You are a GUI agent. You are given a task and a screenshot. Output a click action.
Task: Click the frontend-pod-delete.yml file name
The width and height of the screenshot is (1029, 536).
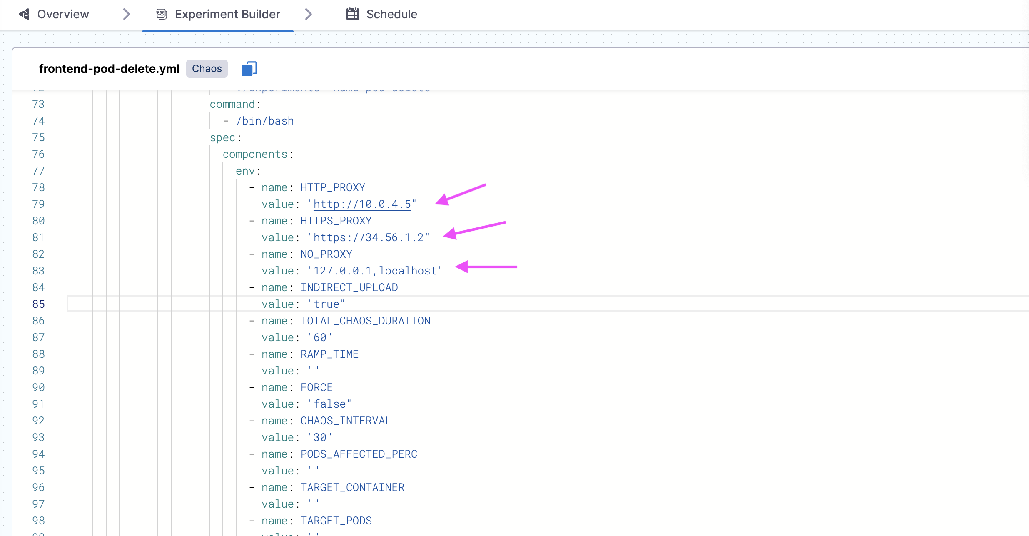point(109,69)
